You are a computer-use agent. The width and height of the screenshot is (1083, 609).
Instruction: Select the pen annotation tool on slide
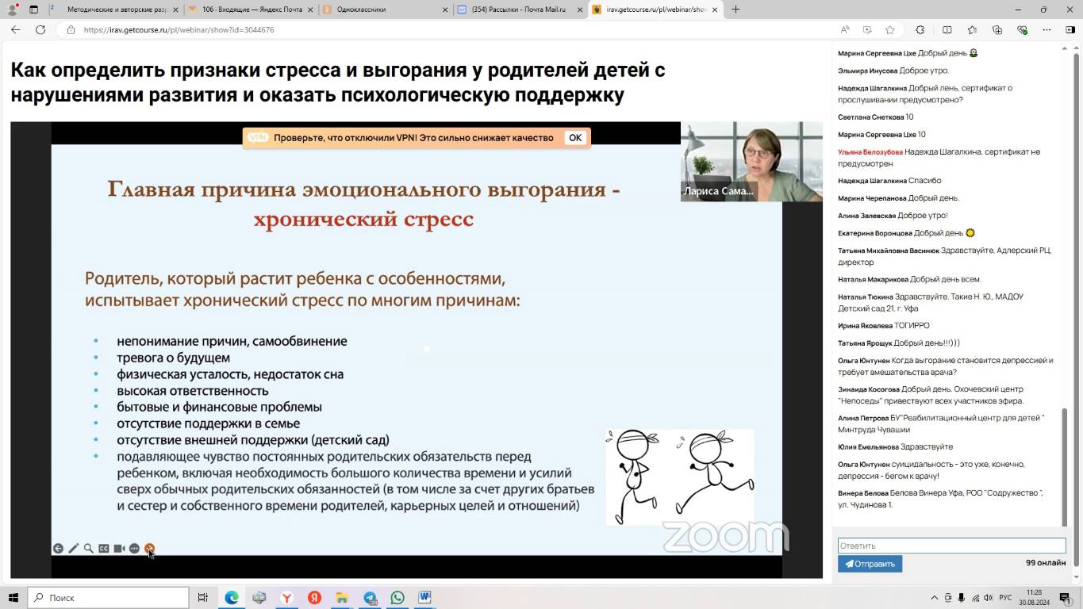73,549
